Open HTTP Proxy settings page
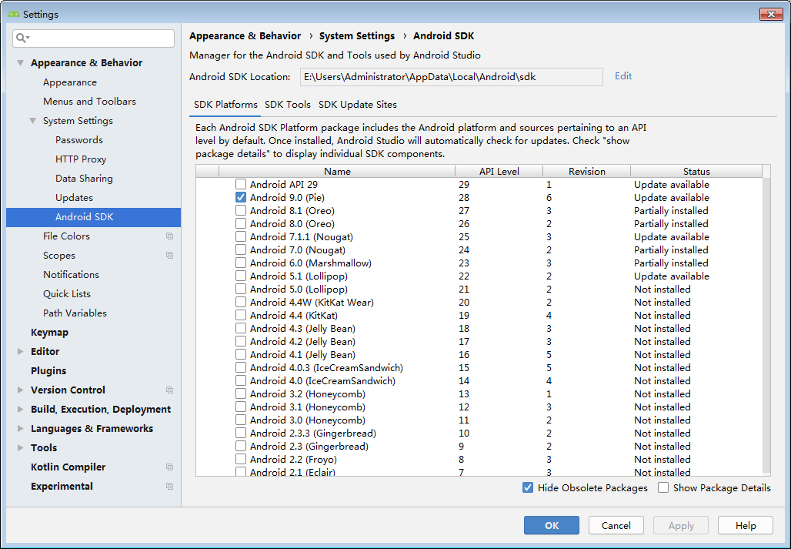The image size is (791, 549). click(81, 159)
